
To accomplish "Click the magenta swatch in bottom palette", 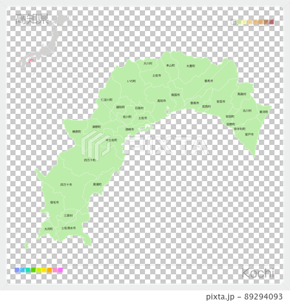I will pos(61,270).
